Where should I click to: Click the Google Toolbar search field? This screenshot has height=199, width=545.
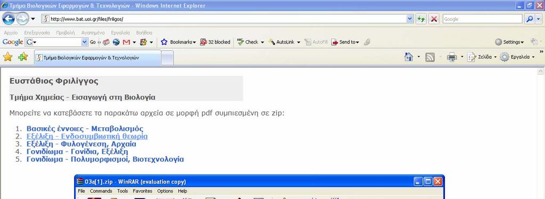point(56,42)
